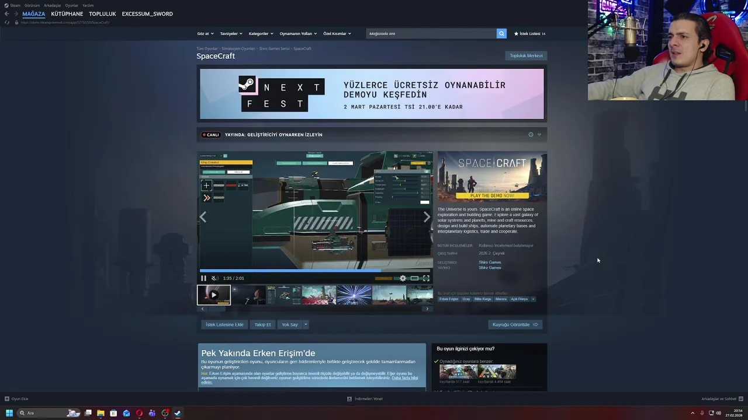Open the Açık Dünya tag
The width and height of the screenshot is (748, 420).
coord(519,299)
